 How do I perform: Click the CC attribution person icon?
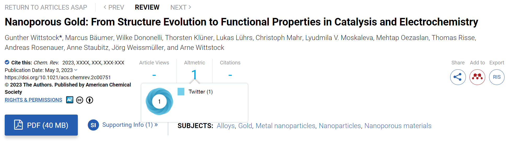90,100
